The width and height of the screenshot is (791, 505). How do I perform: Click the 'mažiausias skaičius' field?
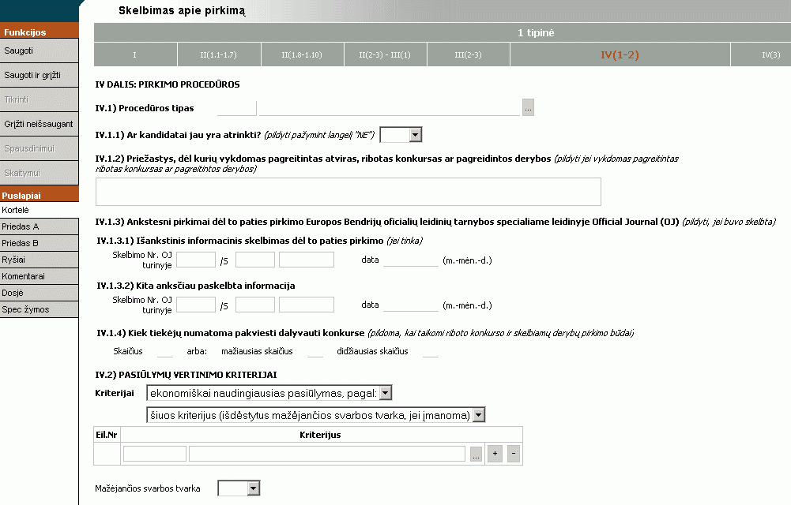(315, 351)
